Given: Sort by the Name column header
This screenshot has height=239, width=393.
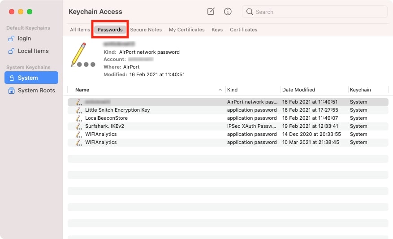Looking at the screenshot, I should point(82,90).
